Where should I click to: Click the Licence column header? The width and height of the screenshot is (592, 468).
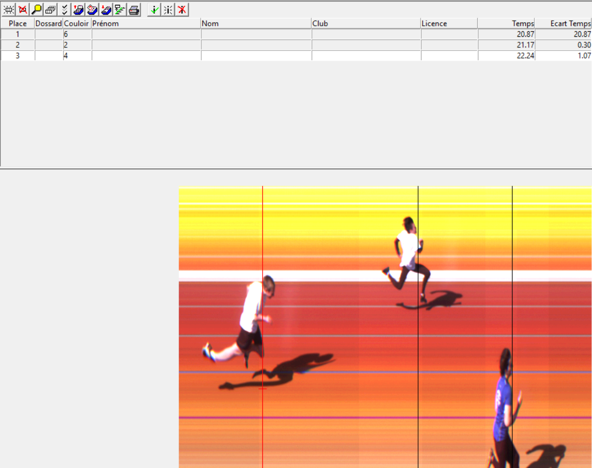click(449, 23)
